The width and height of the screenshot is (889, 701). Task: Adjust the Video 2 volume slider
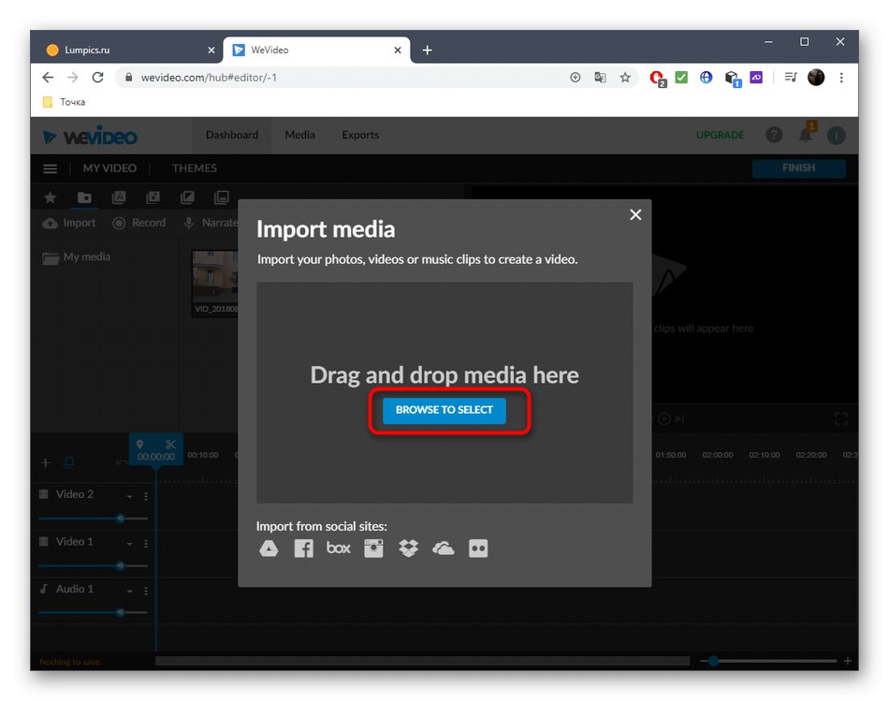point(120,518)
